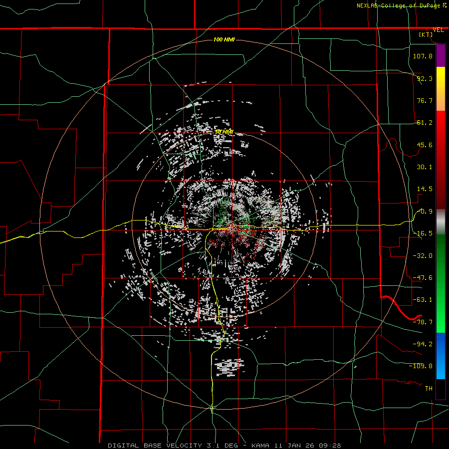Click the -63.1 velocity scale value
Viewport: 449px width, 449px height.
(x=423, y=300)
